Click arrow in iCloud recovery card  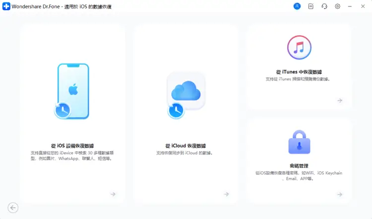[226, 194]
